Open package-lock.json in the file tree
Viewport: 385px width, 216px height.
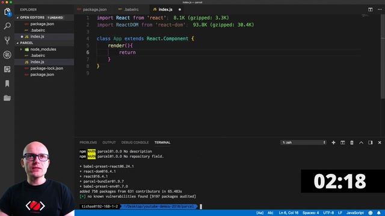pos(47,68)
